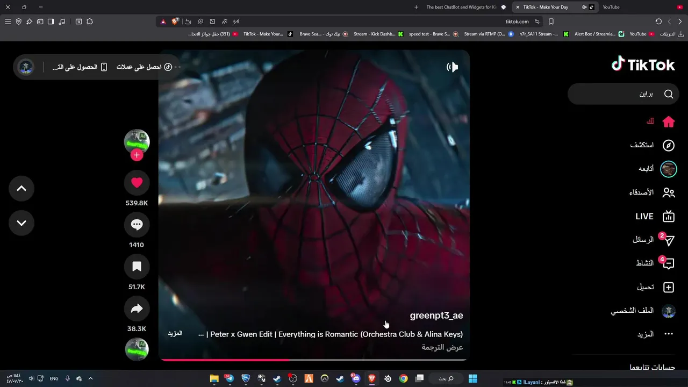This screenshot has height=387, width=688.
Task: Open the top-left profile avatar
Action: 25,67
